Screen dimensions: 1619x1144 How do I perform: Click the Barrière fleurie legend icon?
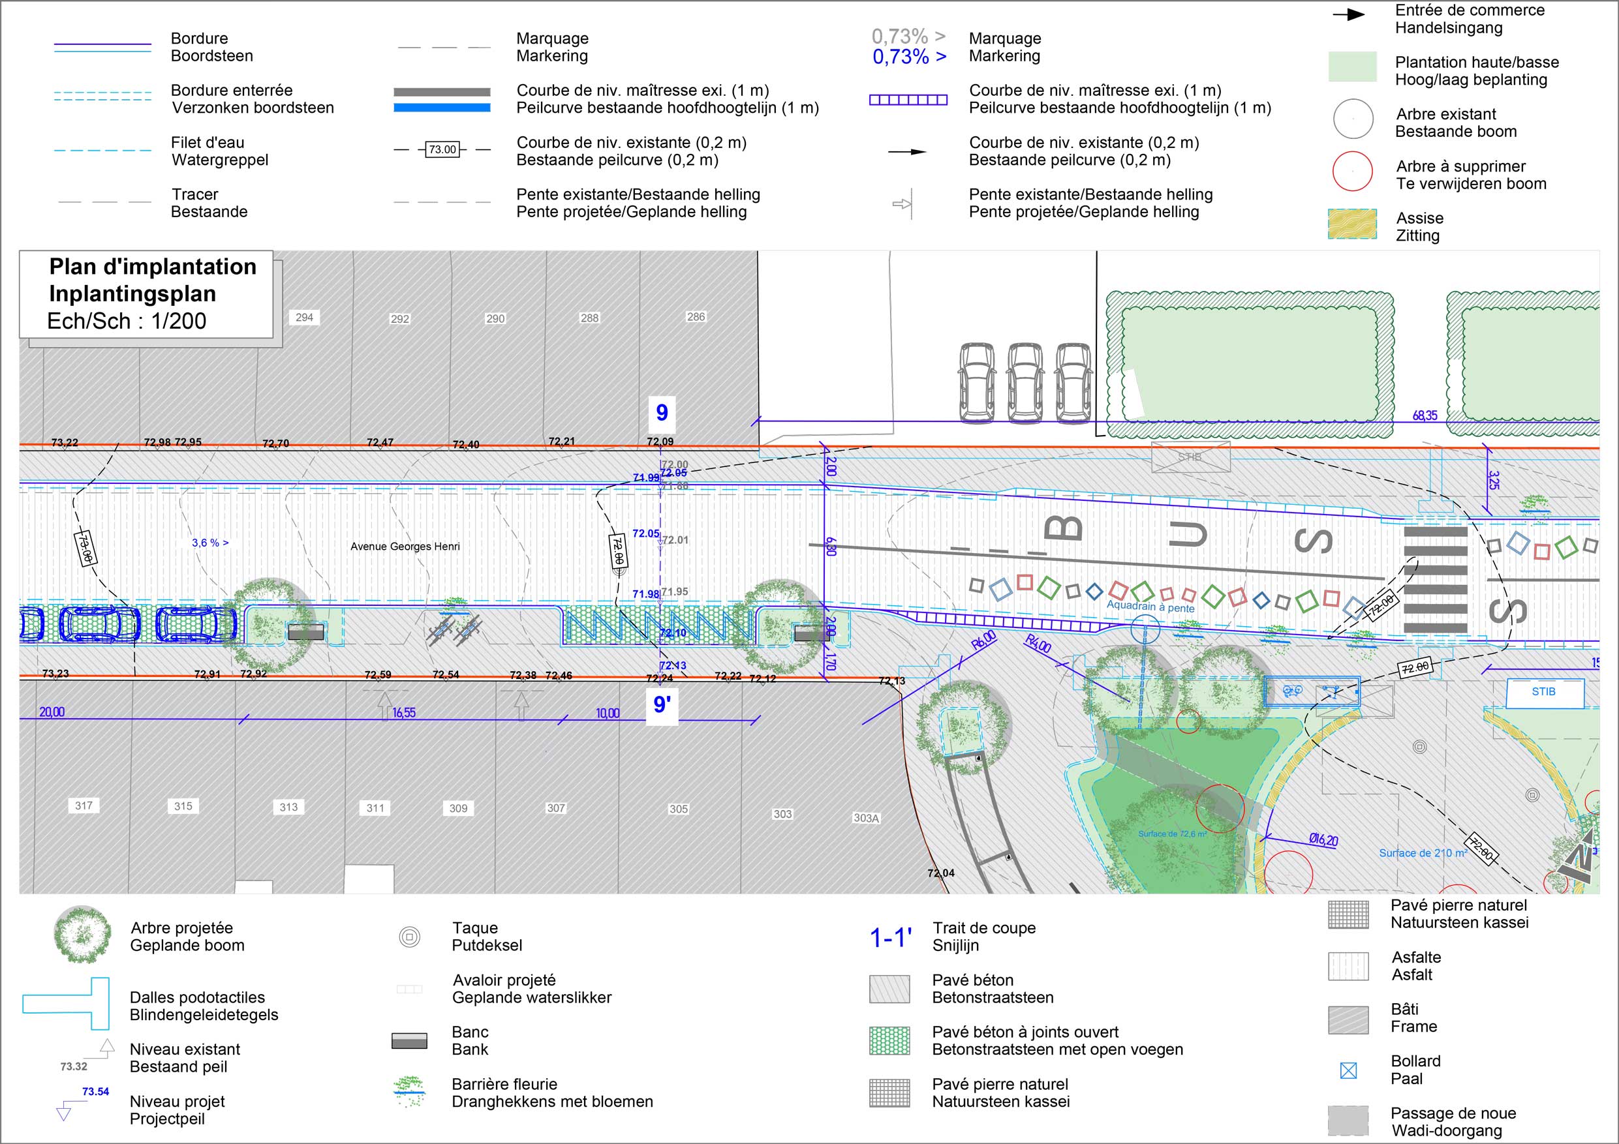pyautogui.click(x=409, y=1092)
